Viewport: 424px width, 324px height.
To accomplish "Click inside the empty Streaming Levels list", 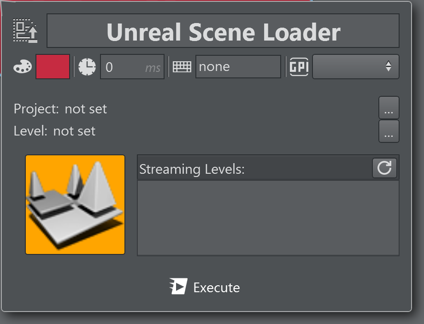I will point(268,218).
